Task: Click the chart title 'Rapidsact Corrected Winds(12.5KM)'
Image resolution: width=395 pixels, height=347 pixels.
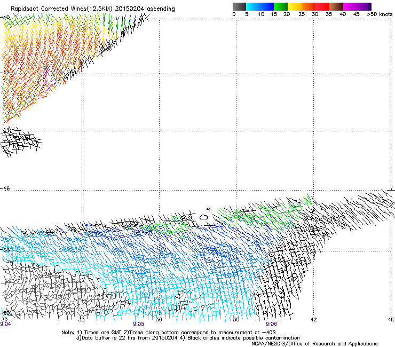Action: (61, 9)
